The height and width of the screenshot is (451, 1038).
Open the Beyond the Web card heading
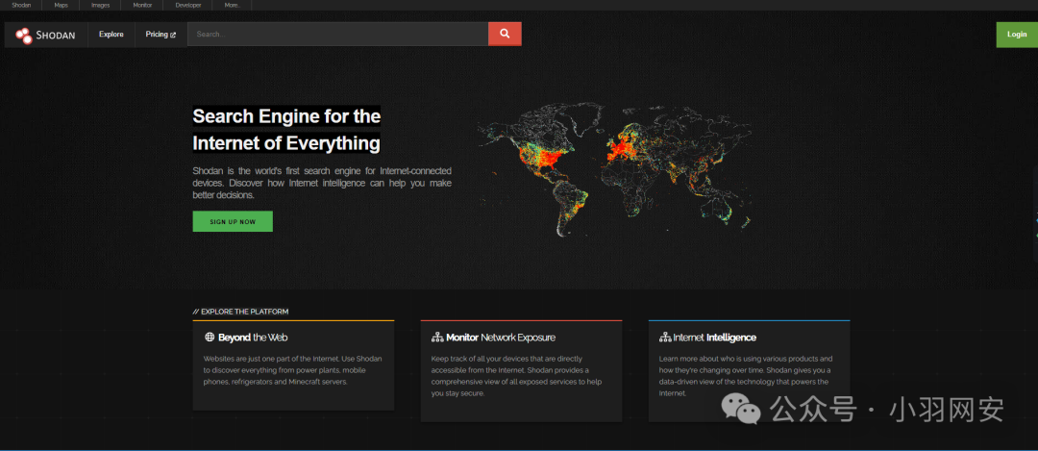[x=253, y=338]
